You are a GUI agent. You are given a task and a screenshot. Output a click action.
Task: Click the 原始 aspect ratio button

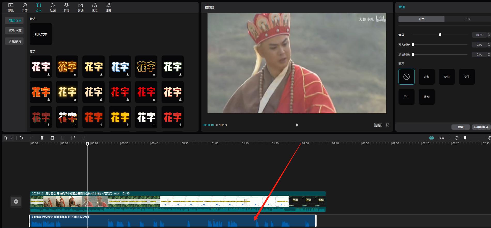coord(378,125)
